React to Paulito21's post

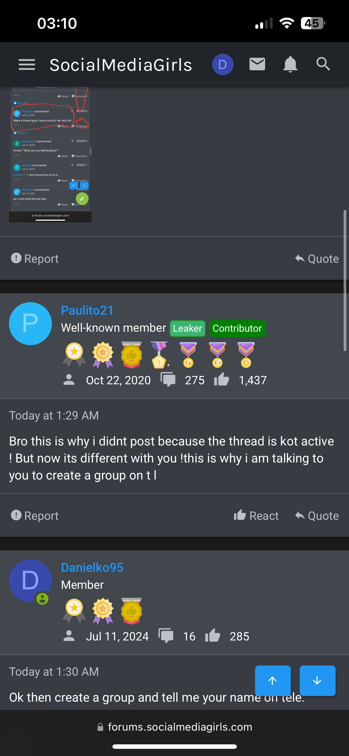click(256, 516)
